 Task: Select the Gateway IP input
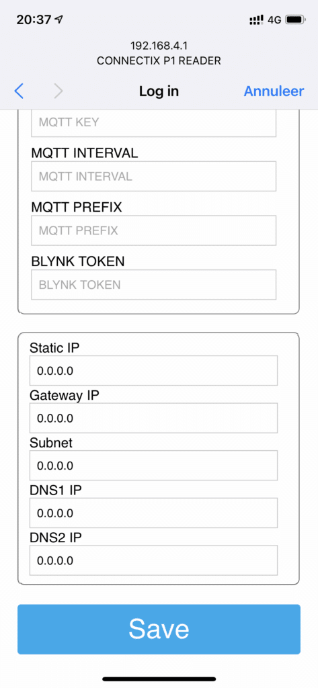click(154, 418)
